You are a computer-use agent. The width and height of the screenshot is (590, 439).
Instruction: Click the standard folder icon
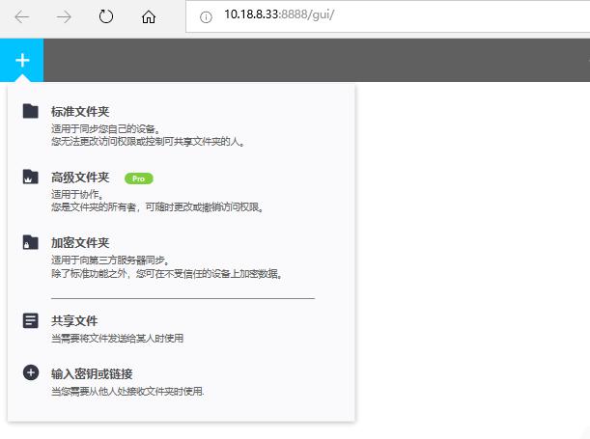point(31,111)
